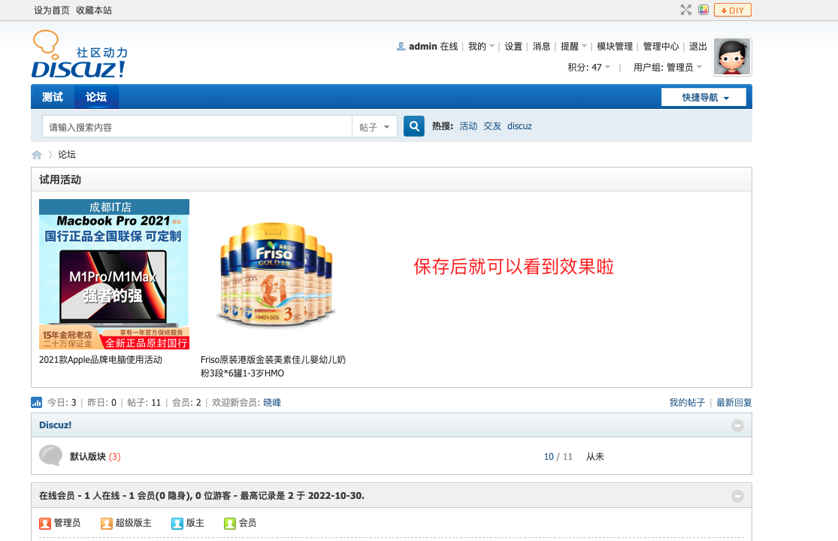Screen dimensions: 838x541
Task: Expand the 快捷导航 quick navigation menu
Action: (704, 98)
